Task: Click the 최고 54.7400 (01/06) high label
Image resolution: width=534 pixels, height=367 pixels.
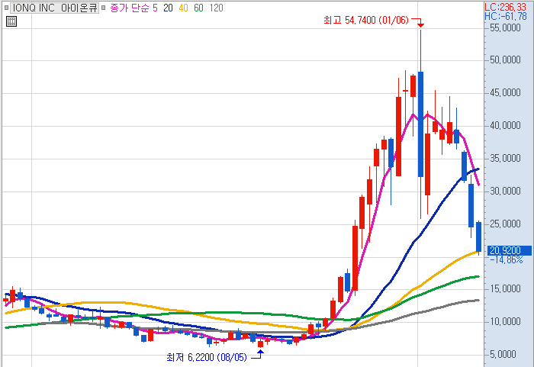Action: [x=365, y=20]
